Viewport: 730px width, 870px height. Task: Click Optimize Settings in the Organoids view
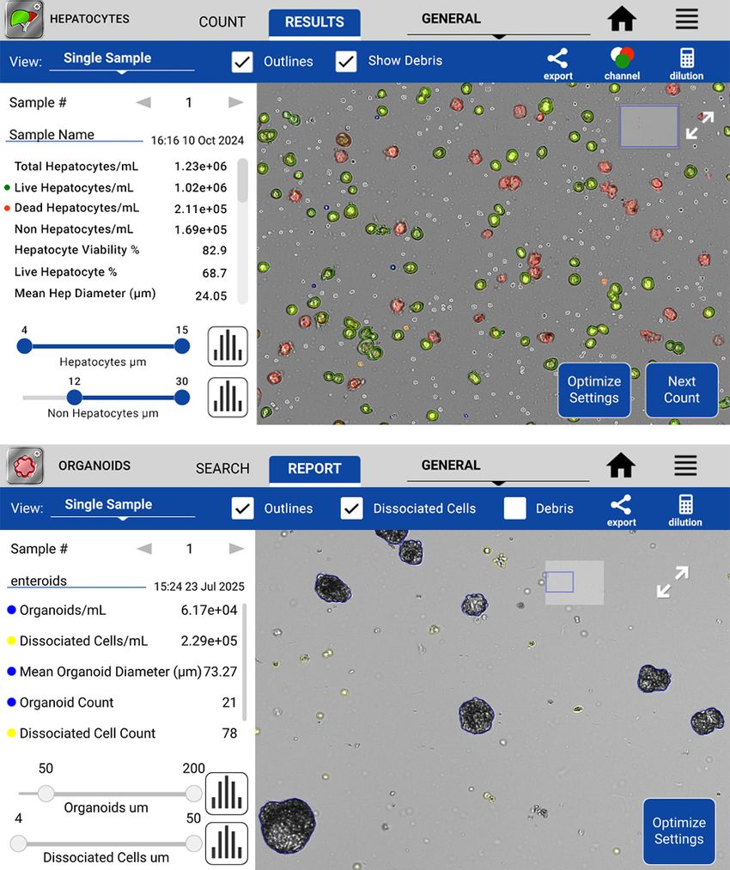pyautogui.click(x=678, y=831)
